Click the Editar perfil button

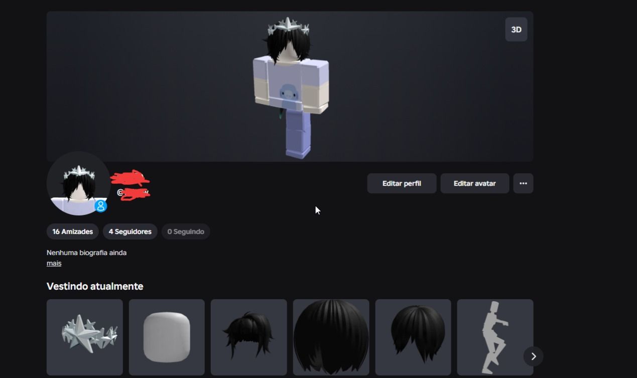click(402, 183)
